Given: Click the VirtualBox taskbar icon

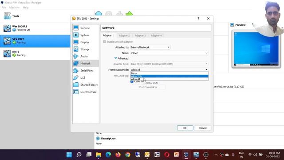Looking at the screenshot, I should [x=186, y=155].
